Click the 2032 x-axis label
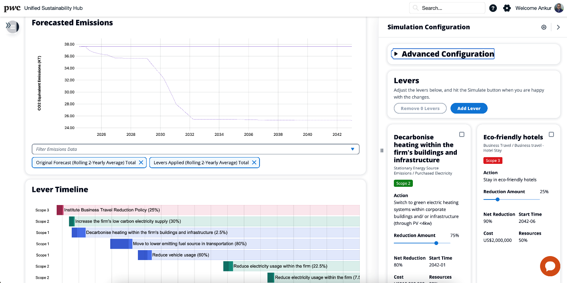This screenshot has height=283, width=567. coord(190,135)
